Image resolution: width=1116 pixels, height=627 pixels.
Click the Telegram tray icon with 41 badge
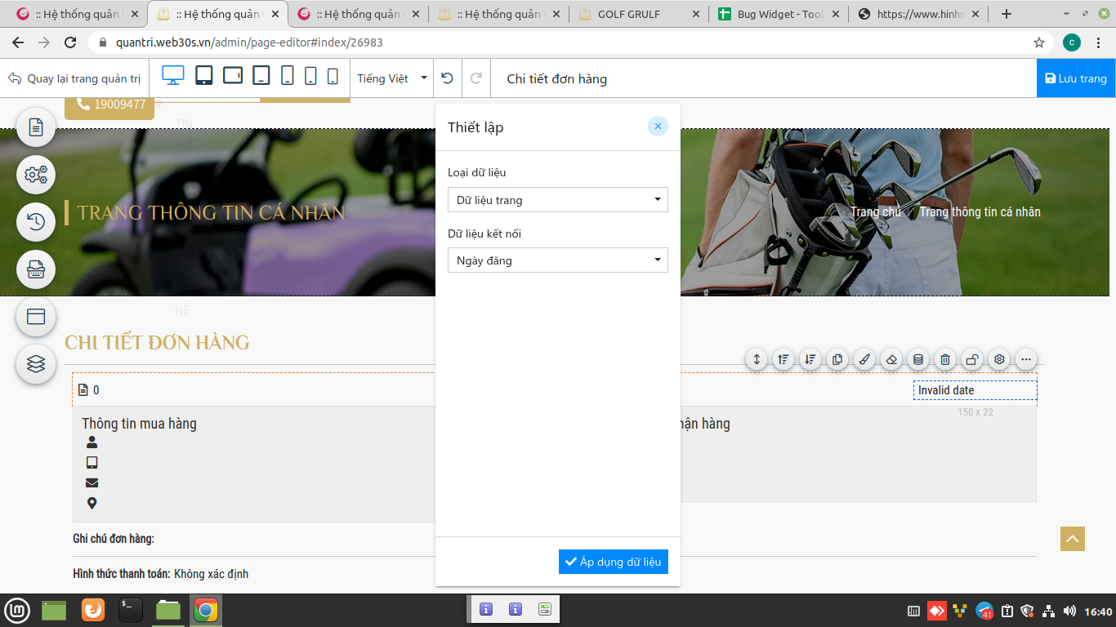(x=984, y=611)
